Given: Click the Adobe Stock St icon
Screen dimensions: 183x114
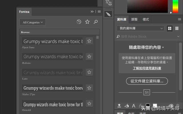Looking at the screenshot, I should pos(147,92).
